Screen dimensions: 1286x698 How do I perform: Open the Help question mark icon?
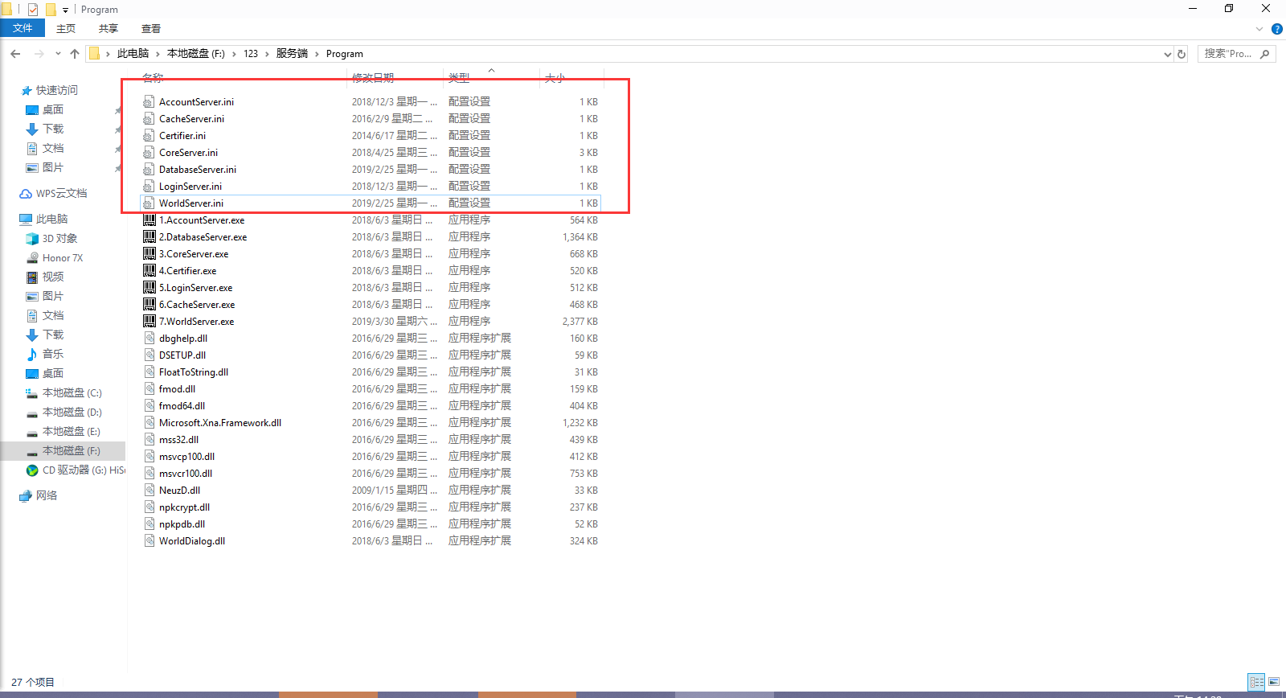pos(1276,29)
